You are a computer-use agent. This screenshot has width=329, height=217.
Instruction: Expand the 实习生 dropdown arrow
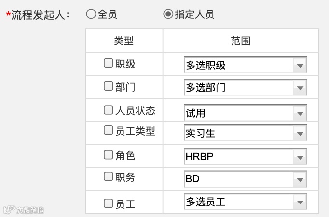tap(300, 134)
